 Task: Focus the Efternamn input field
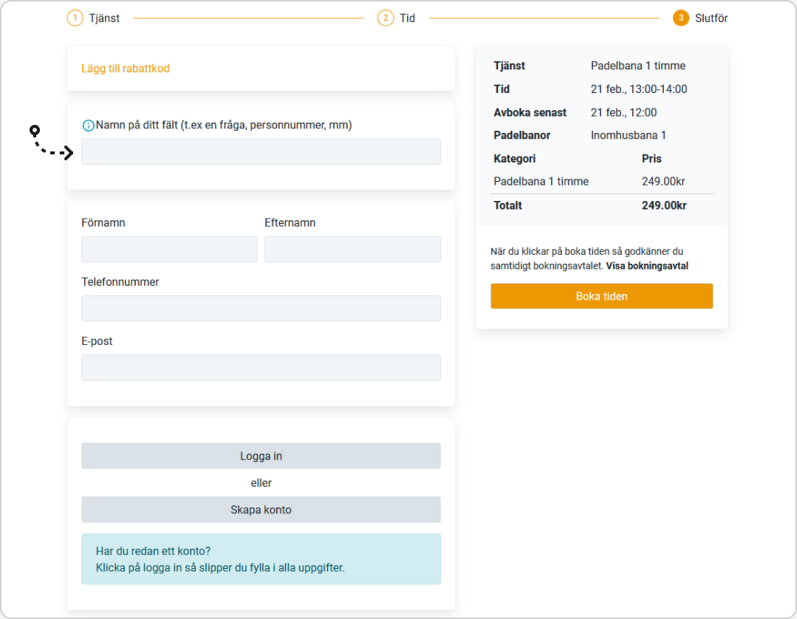coord(352,249)
